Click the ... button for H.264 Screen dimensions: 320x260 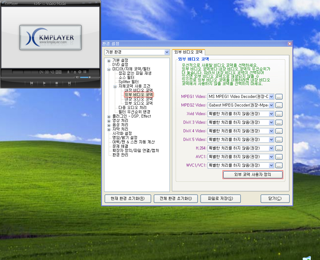point(279,148)
